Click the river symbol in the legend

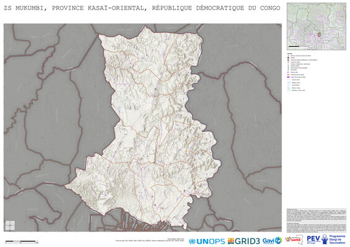pyautogui.click(x=289, y=83)
